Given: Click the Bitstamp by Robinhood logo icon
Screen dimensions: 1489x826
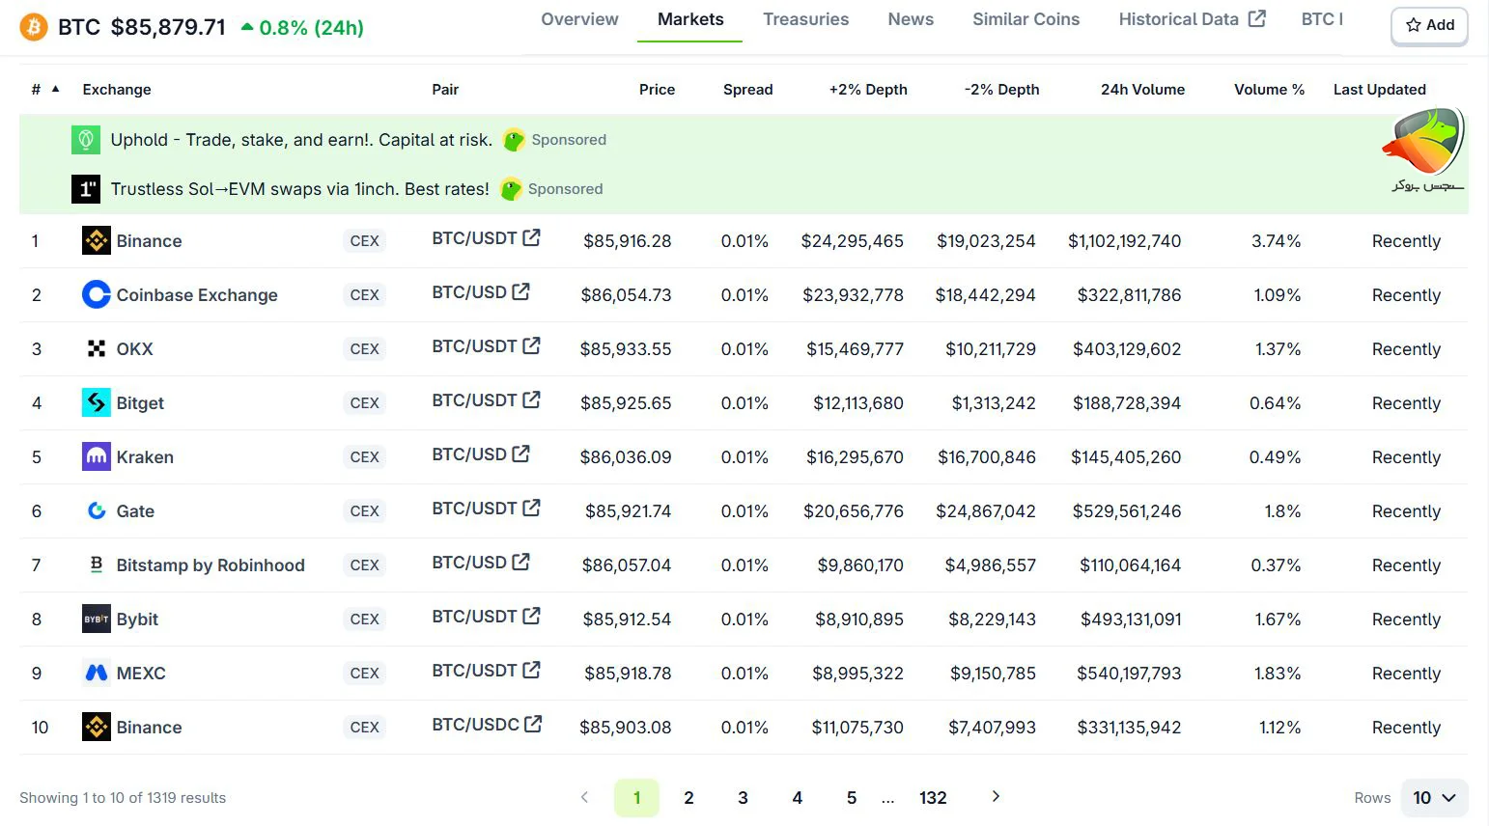Looking at the screenshot, I should tap(97, 564).
